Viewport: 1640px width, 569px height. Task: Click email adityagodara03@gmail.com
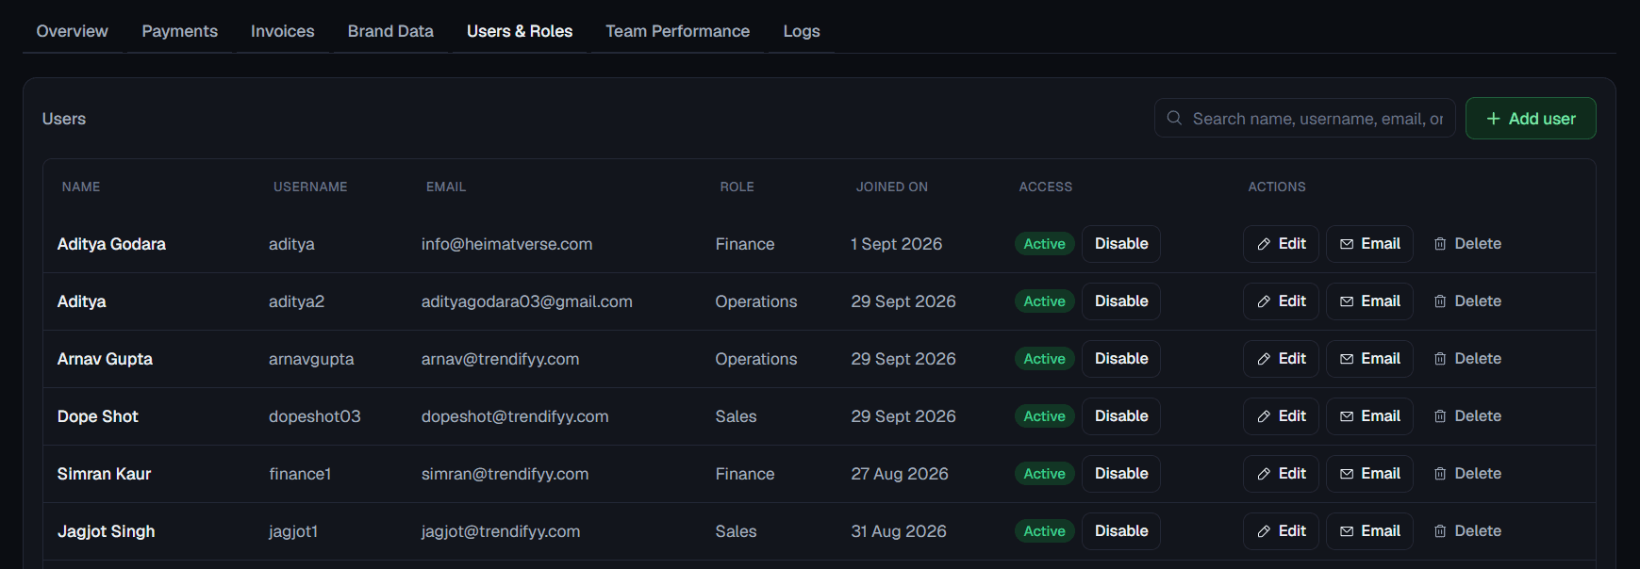click(526, 301)
